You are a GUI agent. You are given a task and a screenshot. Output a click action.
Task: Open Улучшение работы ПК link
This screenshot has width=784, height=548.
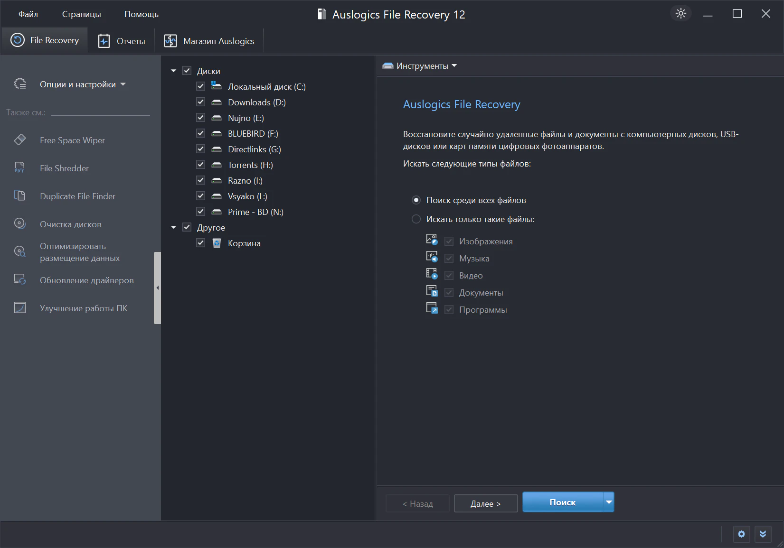pyautogui.click(x=84, y=308)
